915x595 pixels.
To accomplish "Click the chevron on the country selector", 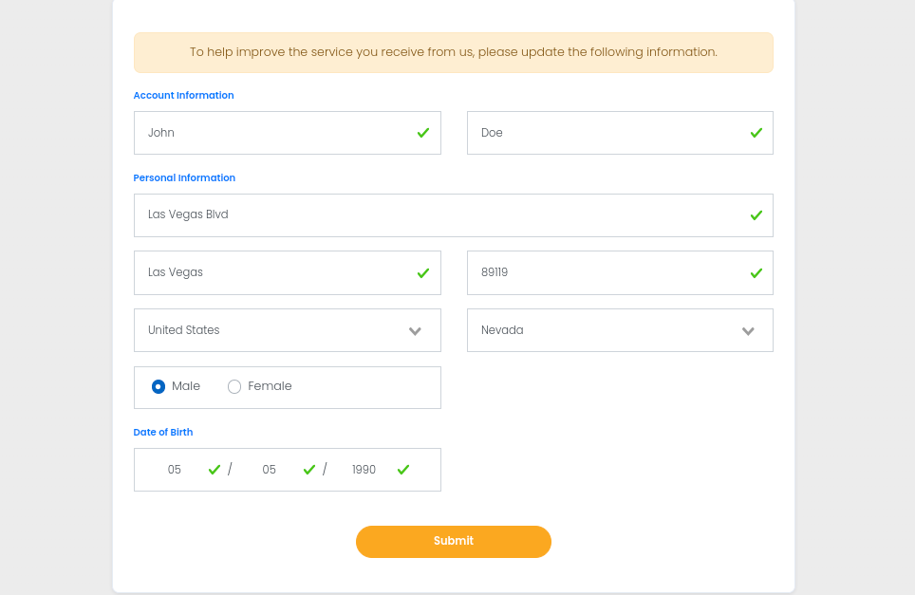I will point(415,330).
